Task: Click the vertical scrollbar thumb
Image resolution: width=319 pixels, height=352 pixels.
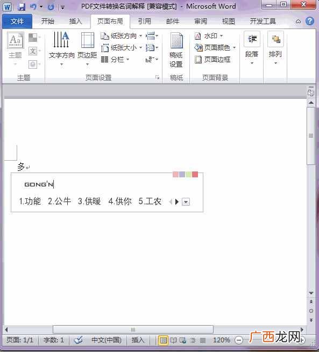Action: 311,136
